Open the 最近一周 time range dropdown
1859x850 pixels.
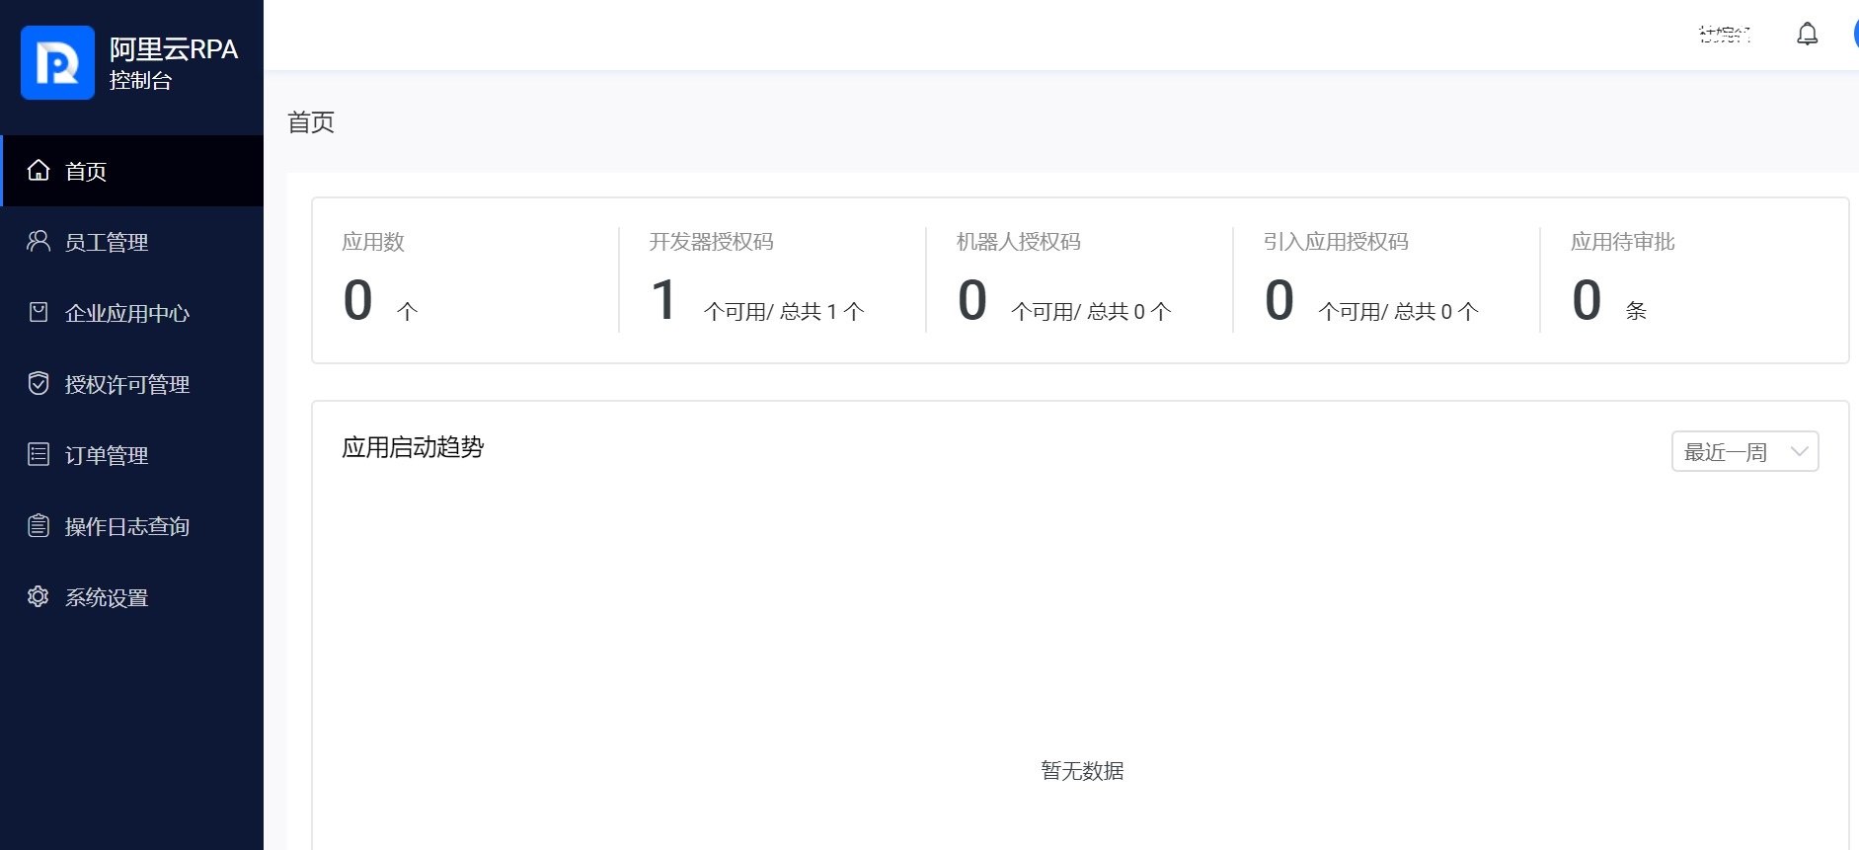1744,451
